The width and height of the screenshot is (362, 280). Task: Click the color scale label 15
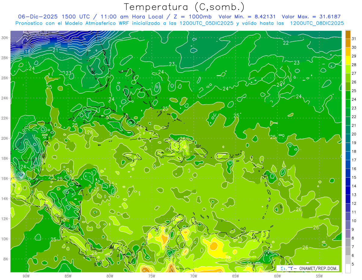(x=354, y=177)
